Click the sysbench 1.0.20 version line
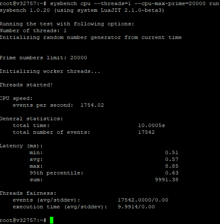The height and width of the screenshot is (224, 220). (x=82, y=10)
